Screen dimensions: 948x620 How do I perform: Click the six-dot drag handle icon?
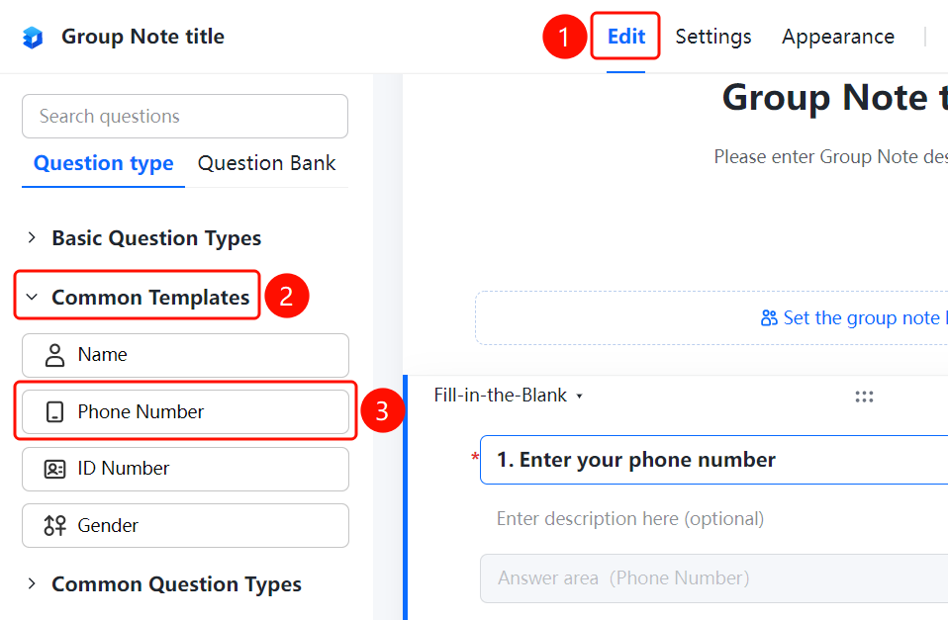pos(864,397)
